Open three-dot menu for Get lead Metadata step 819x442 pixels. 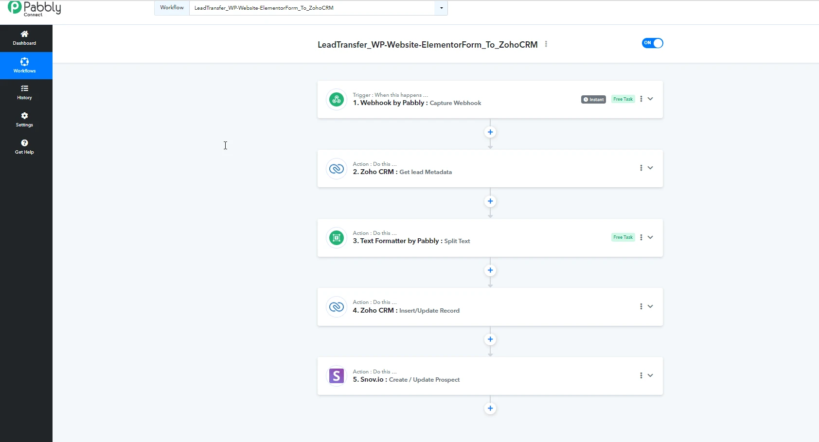(641, 168)
